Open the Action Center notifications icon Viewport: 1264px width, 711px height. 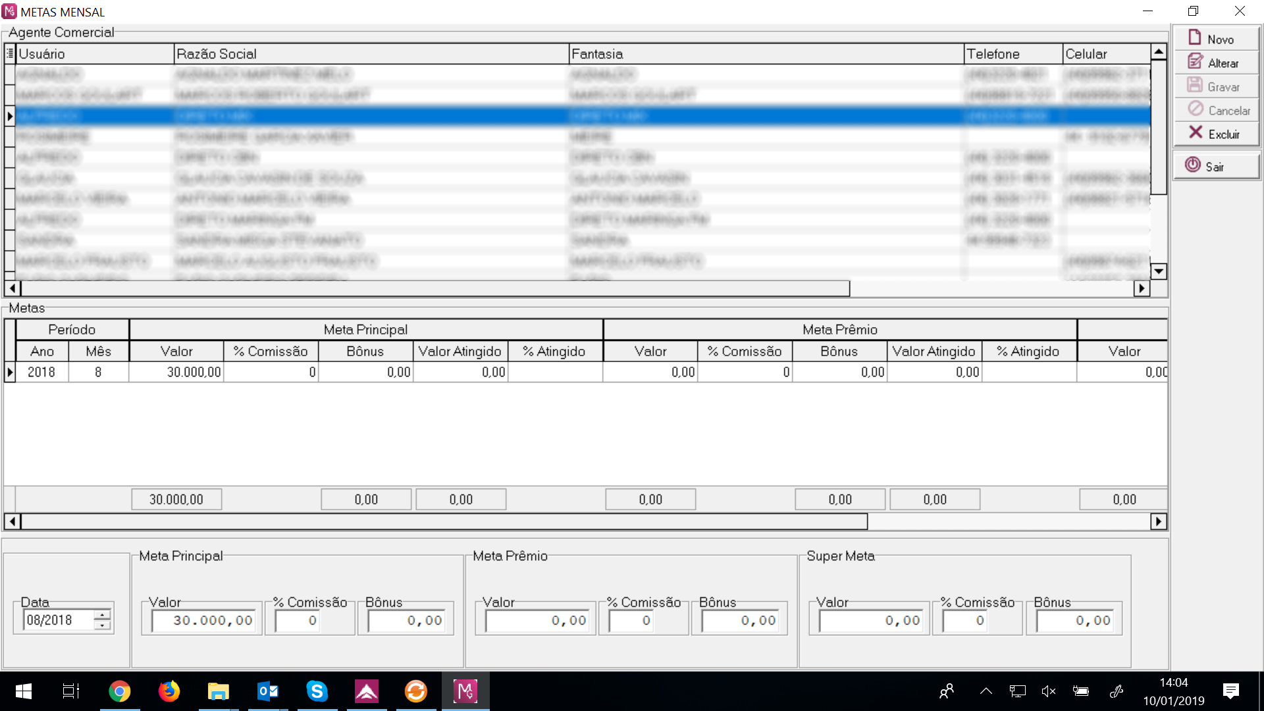pyautogui.click(x=1230, y=691)
